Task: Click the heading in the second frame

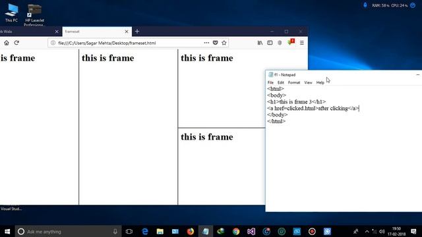Action: coord(108,58)
